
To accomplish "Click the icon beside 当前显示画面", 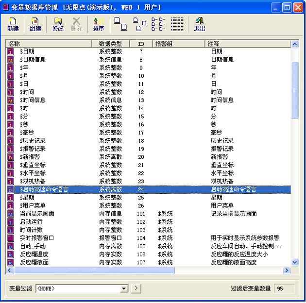I will tap(10, 214).
